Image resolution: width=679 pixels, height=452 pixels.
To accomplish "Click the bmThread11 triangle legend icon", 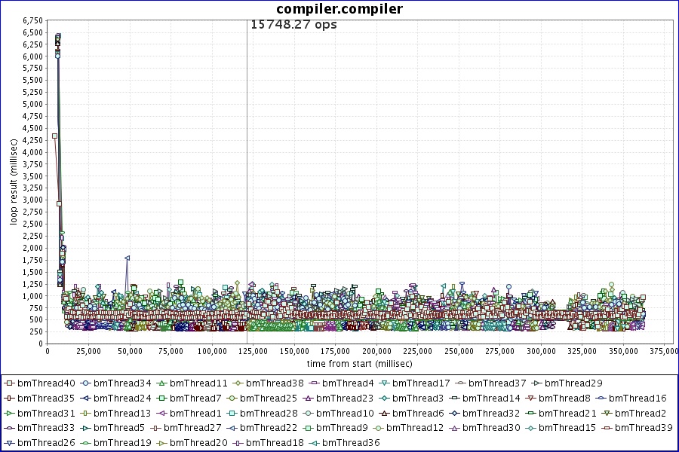I will click(161, 383).
